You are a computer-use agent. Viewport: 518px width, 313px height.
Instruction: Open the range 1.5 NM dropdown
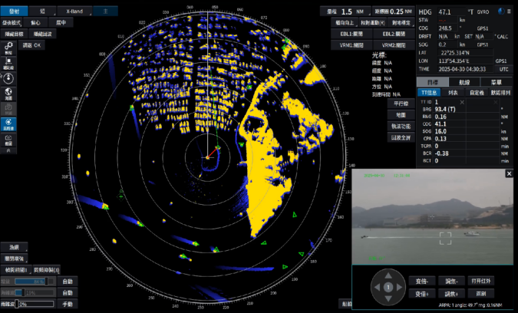click(346, 12)
